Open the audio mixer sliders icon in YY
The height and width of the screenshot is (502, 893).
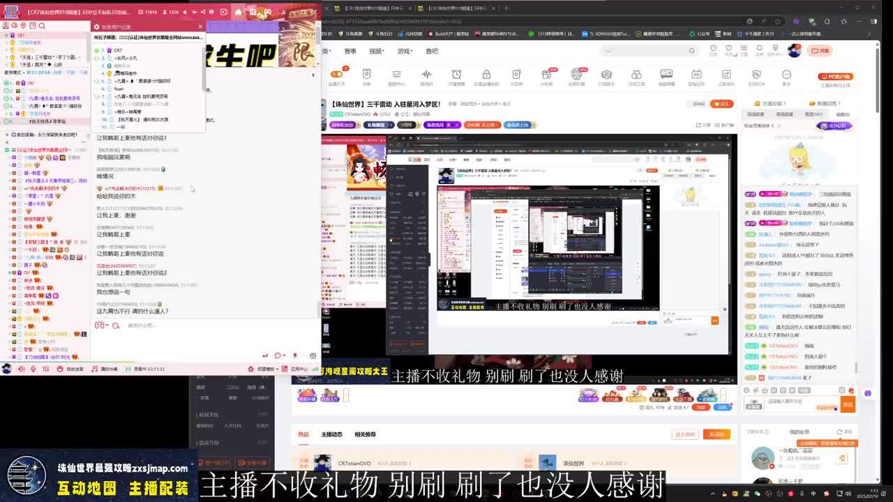(46, 369)
